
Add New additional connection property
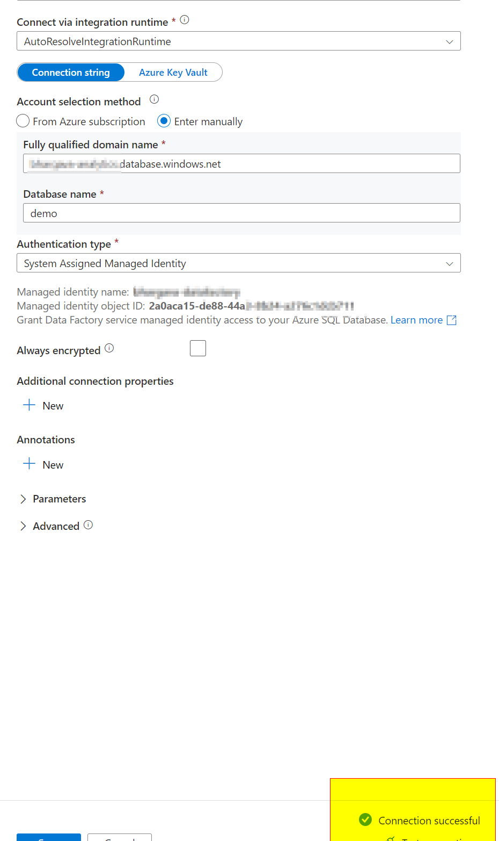43,406
